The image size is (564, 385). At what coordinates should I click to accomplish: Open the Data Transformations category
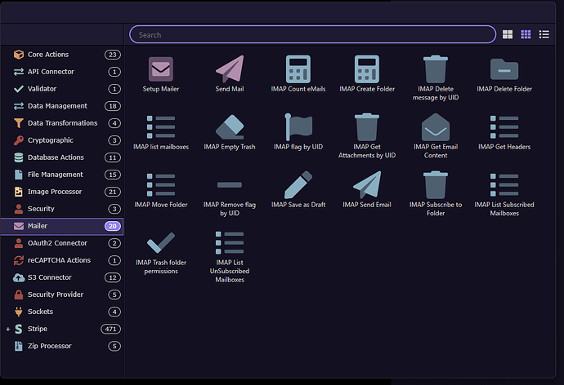tap(62, 123)
